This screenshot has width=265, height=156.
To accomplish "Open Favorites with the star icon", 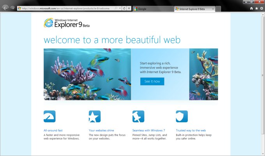I will [256, 8].
